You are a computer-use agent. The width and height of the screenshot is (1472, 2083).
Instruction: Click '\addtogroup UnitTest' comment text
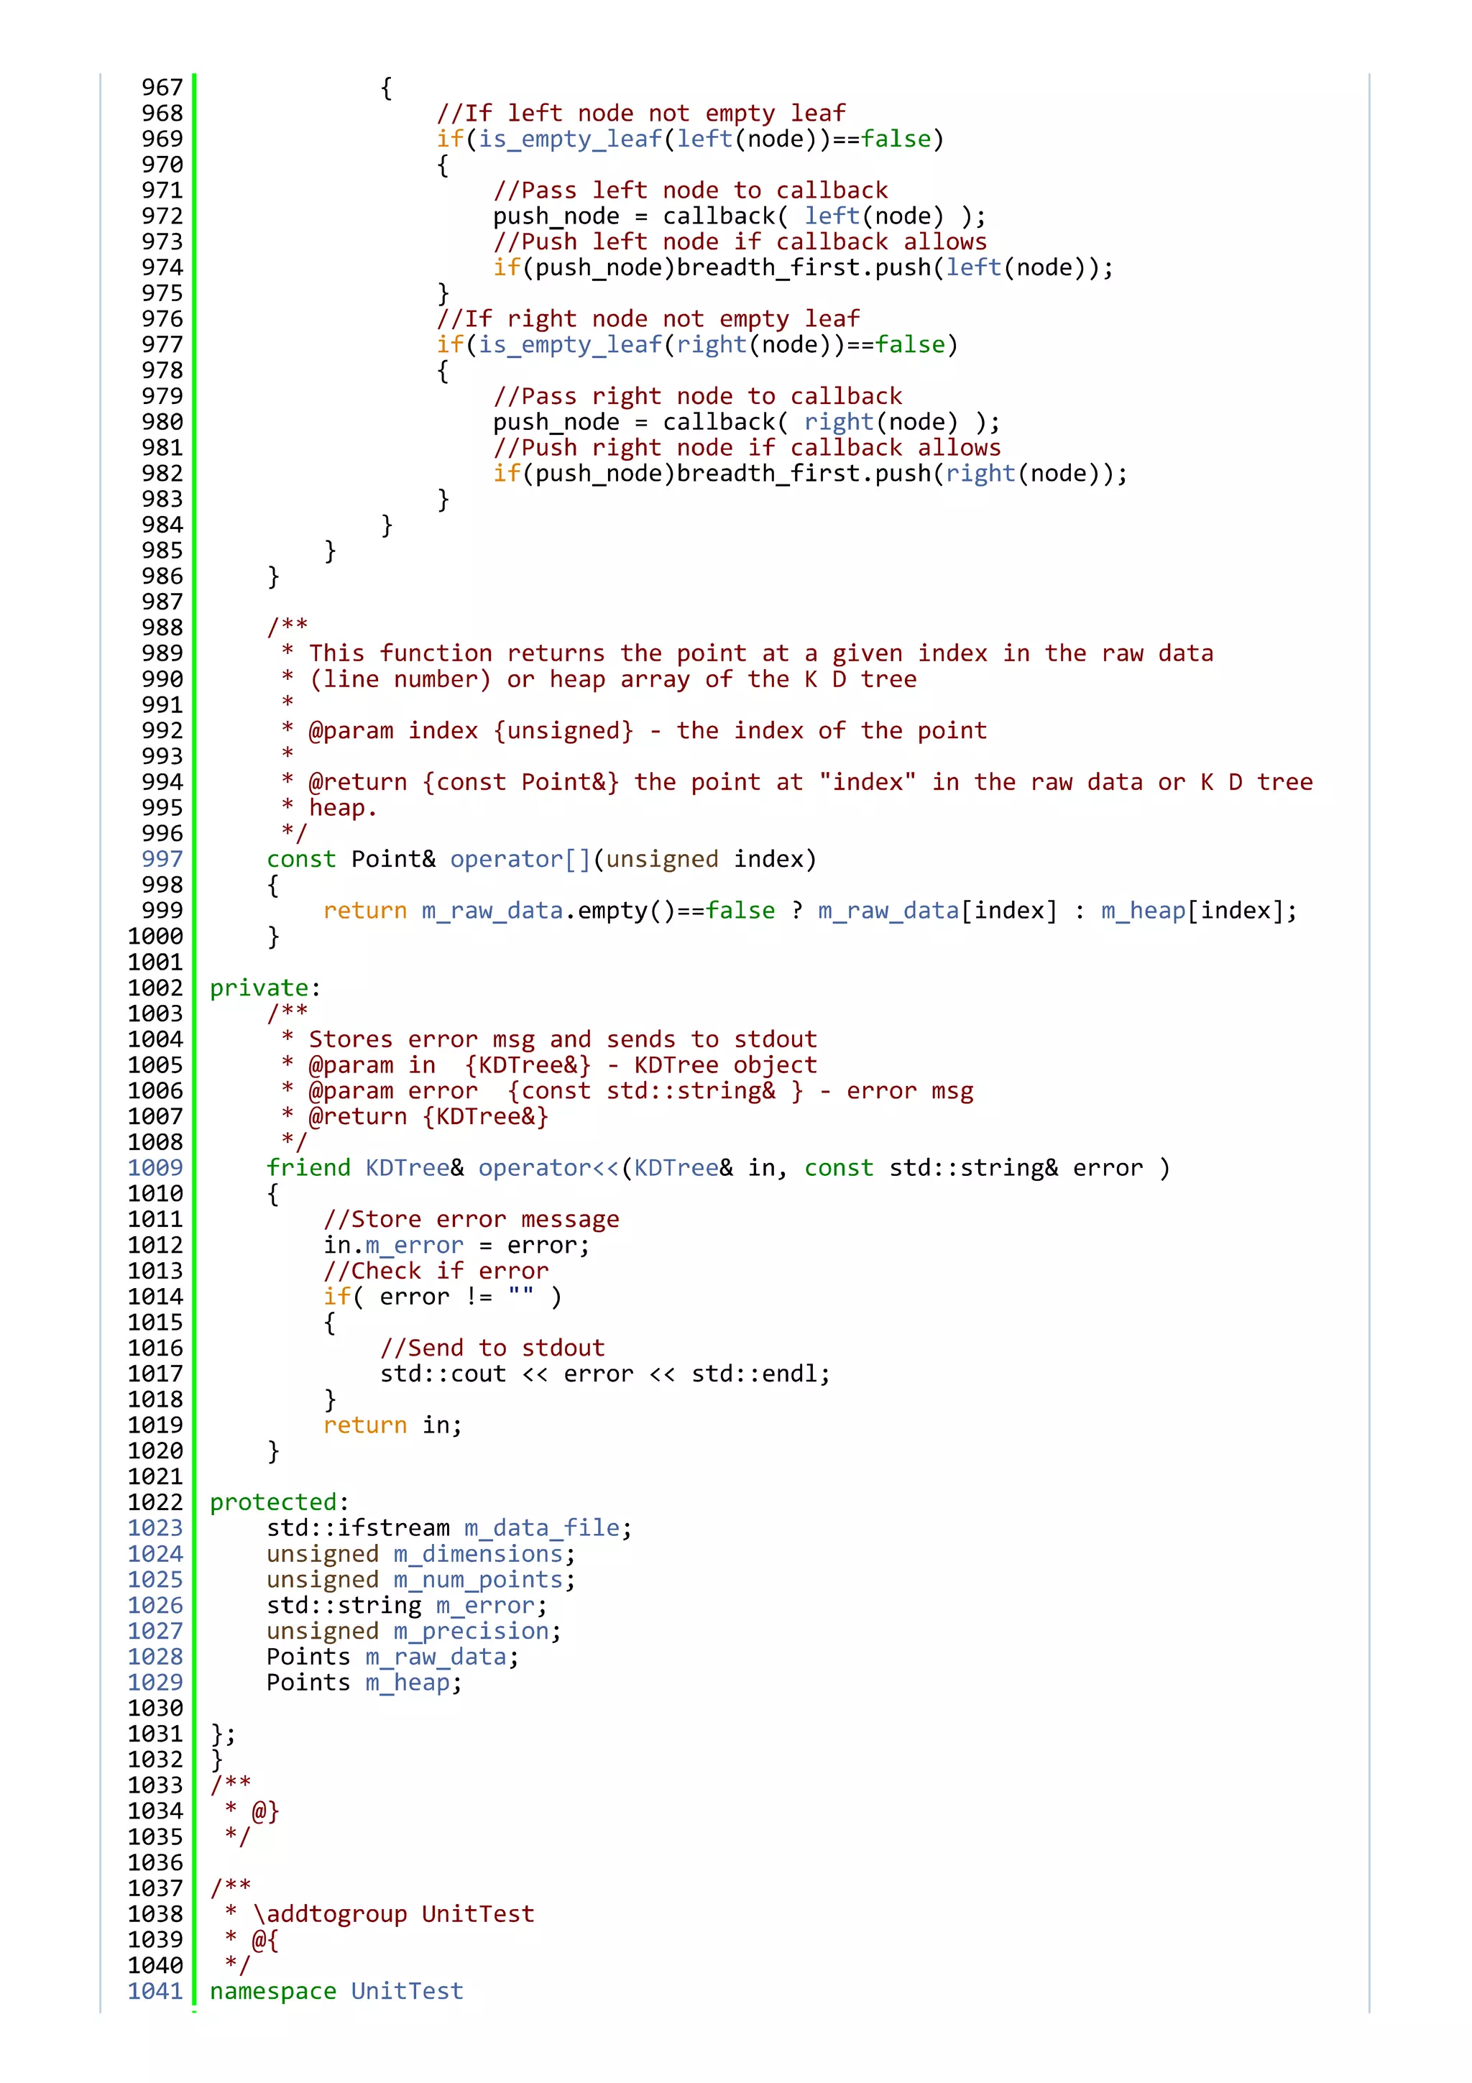(394, 1913)
